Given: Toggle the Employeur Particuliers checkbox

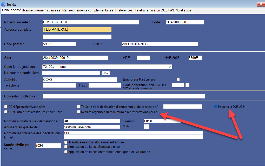Looking at the screenshot, I should [x=178, y=79].
